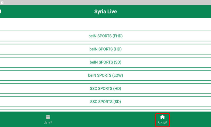Viewport: 211px width, 127px height.
Task: Select the beIN SPORTS (SD) channel
Action: click(x=105, y=62)
